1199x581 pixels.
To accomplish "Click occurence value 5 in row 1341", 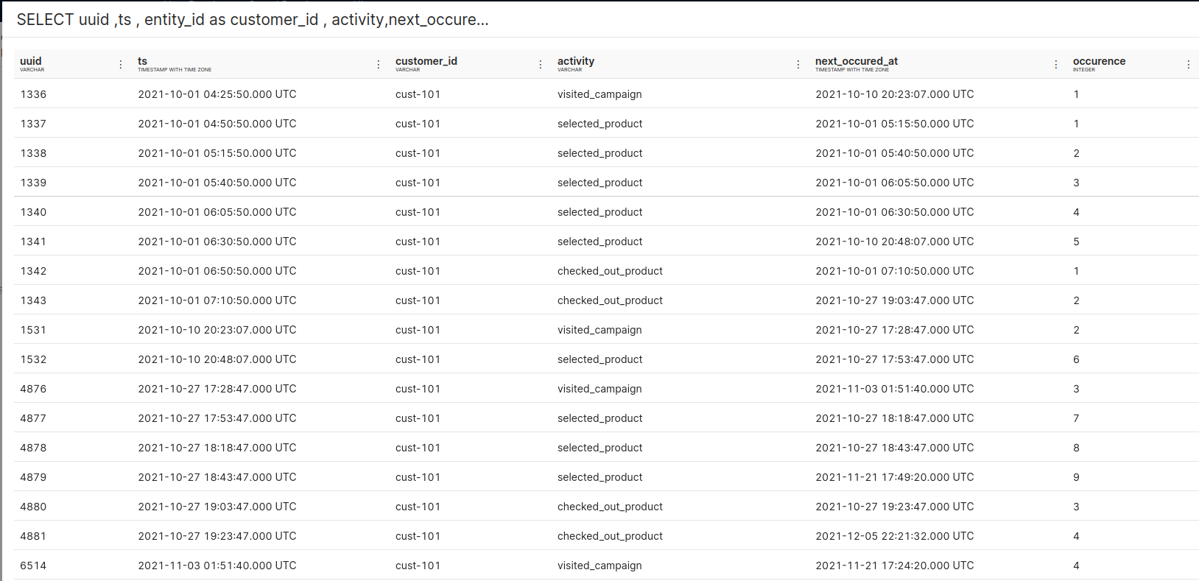I will click(x=1076, y=242).
